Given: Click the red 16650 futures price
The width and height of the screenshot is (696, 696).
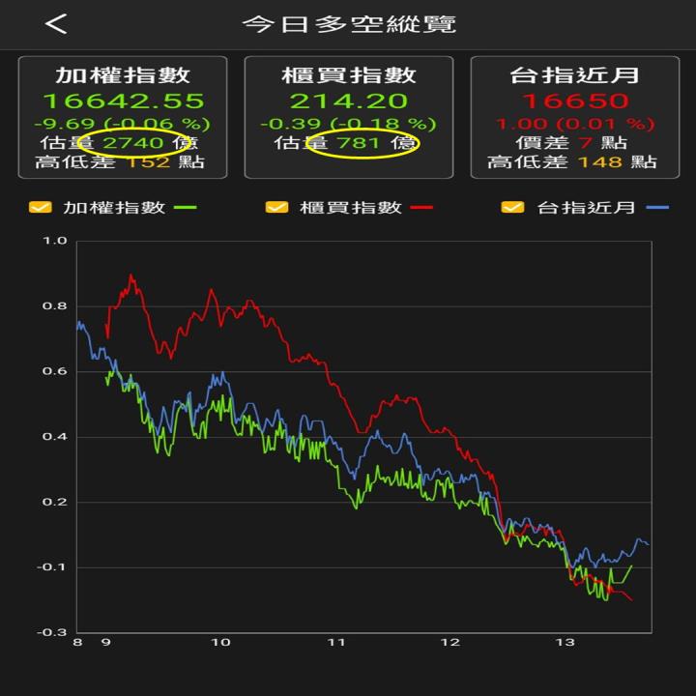Looking at the screenshot, I should coord(574,101).
